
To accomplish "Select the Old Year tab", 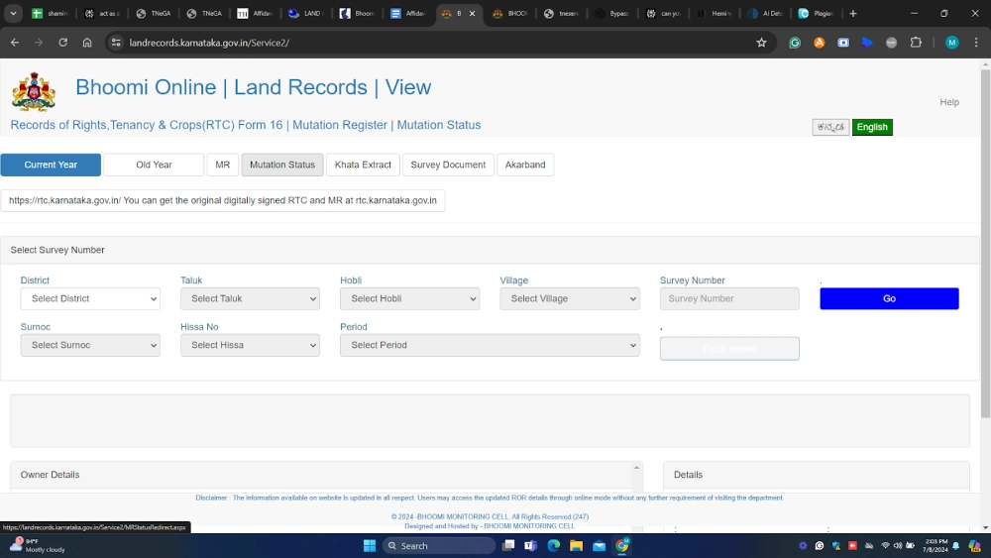I will coord(154,165).
